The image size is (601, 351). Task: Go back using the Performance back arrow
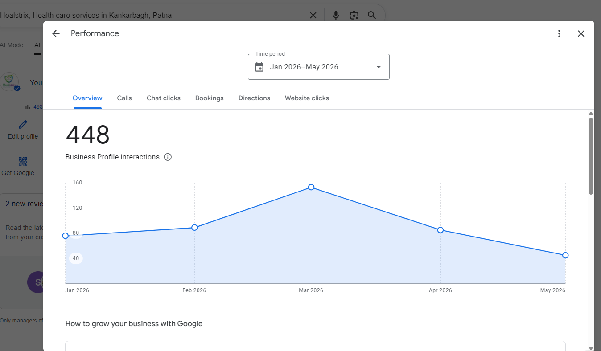(x=56, y=33)
